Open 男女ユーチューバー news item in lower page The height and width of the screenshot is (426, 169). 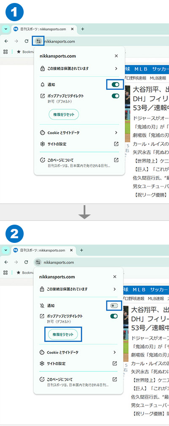(150, 406)
